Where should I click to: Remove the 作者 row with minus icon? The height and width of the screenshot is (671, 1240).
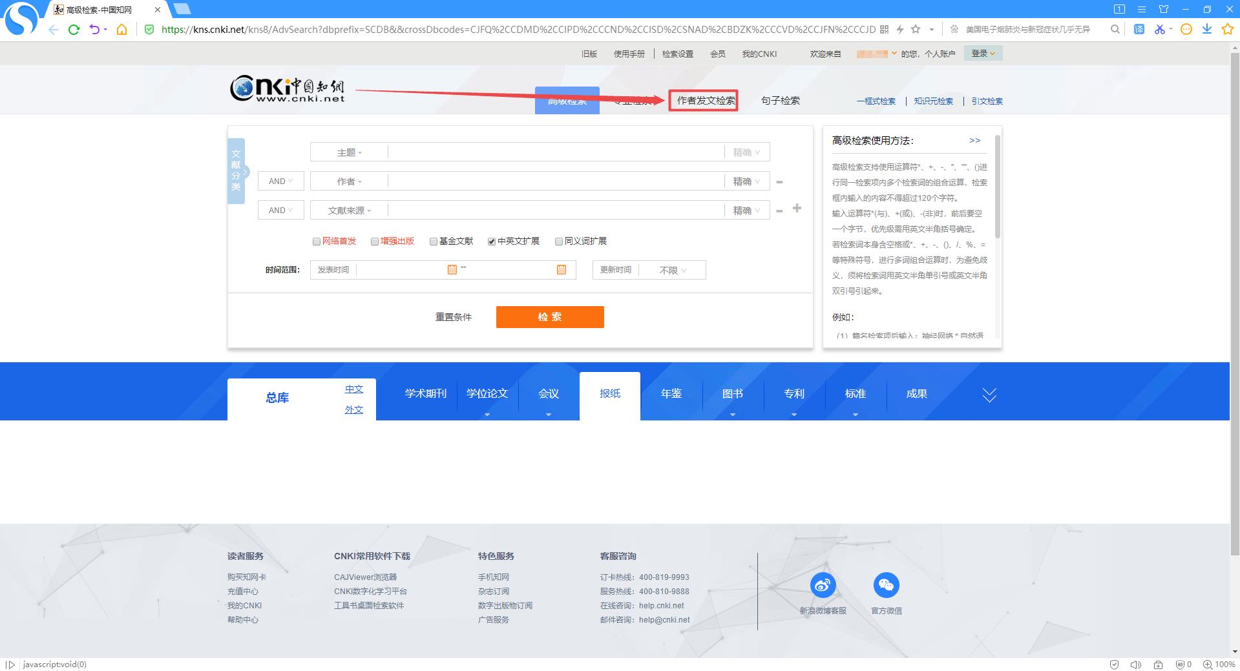tap(779, 182)
